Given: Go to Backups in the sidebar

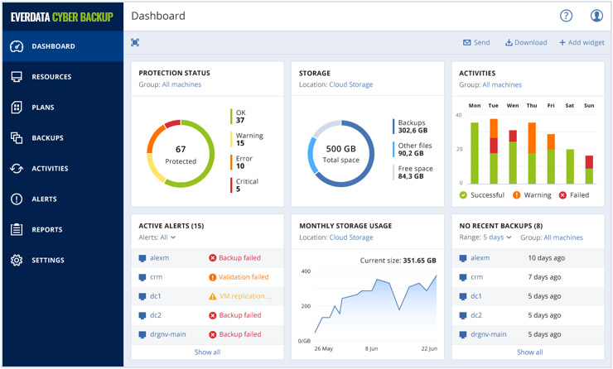Looking at the screenshot, I should 47,138.
